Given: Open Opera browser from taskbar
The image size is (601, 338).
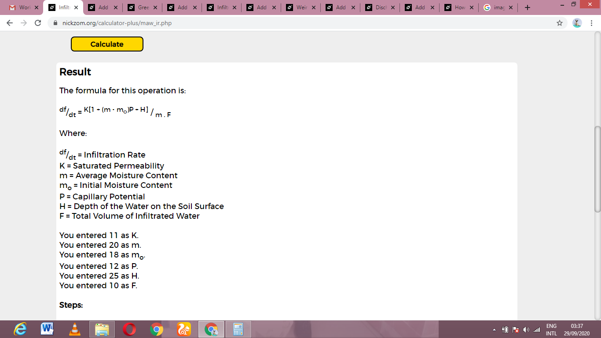Looking at the screenshot, I should pyautogui.click(x=129, y=329).
